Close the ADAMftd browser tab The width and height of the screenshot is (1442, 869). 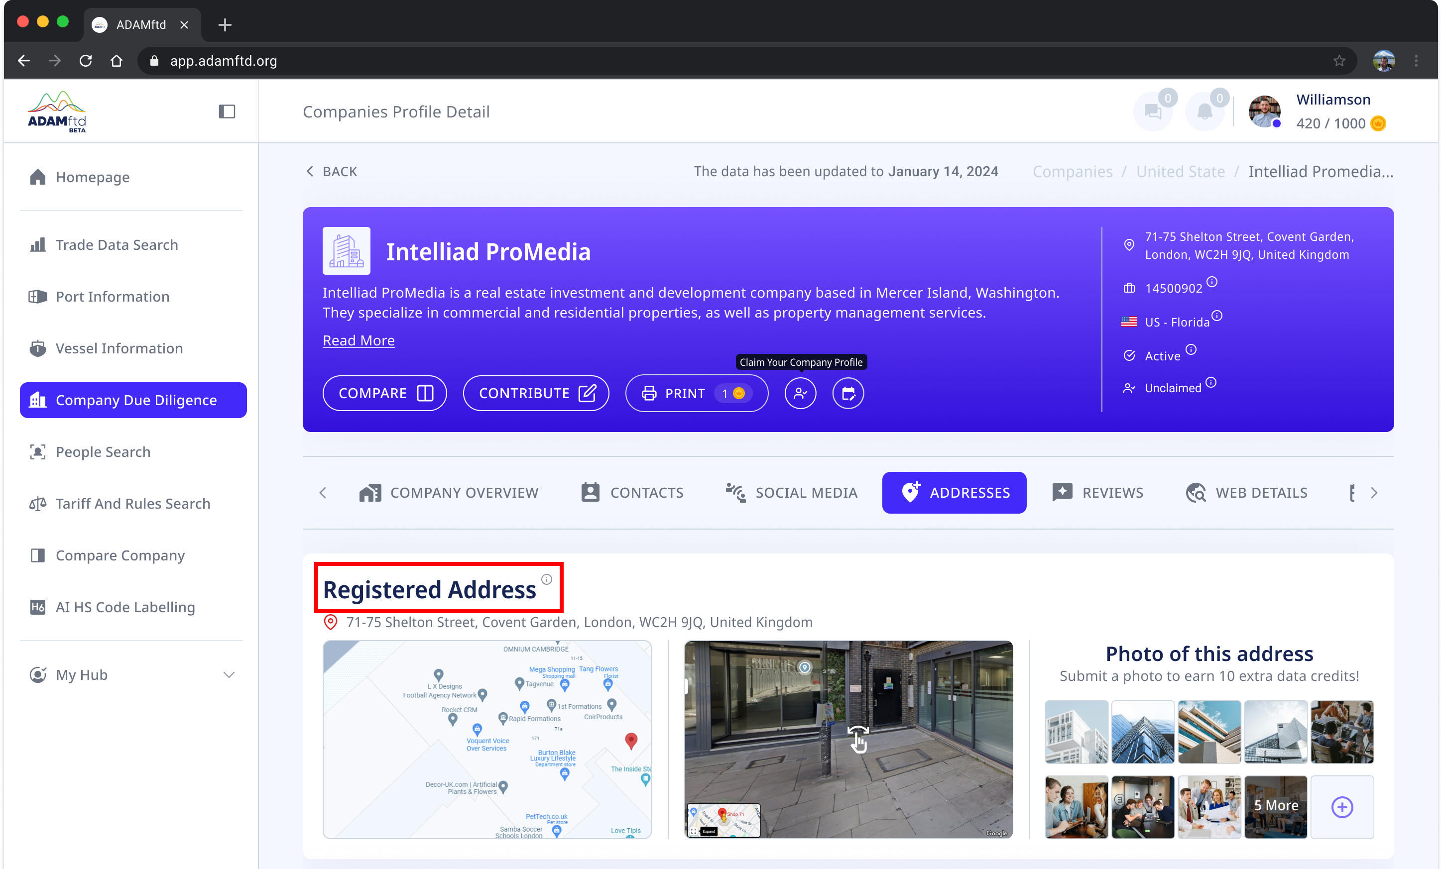(x=184, y=24)
